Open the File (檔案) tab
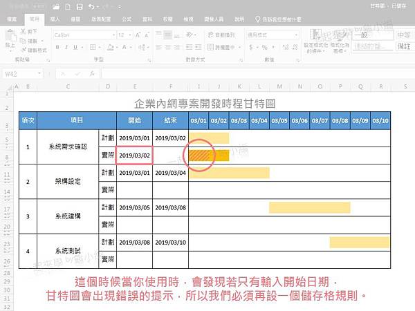The width and height of the screenshot is (415, 311). pos(12,19)
